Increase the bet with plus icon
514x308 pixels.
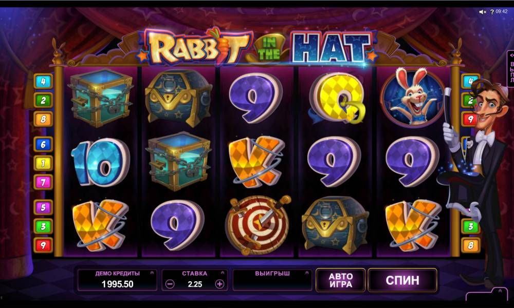tap(219, 284)
